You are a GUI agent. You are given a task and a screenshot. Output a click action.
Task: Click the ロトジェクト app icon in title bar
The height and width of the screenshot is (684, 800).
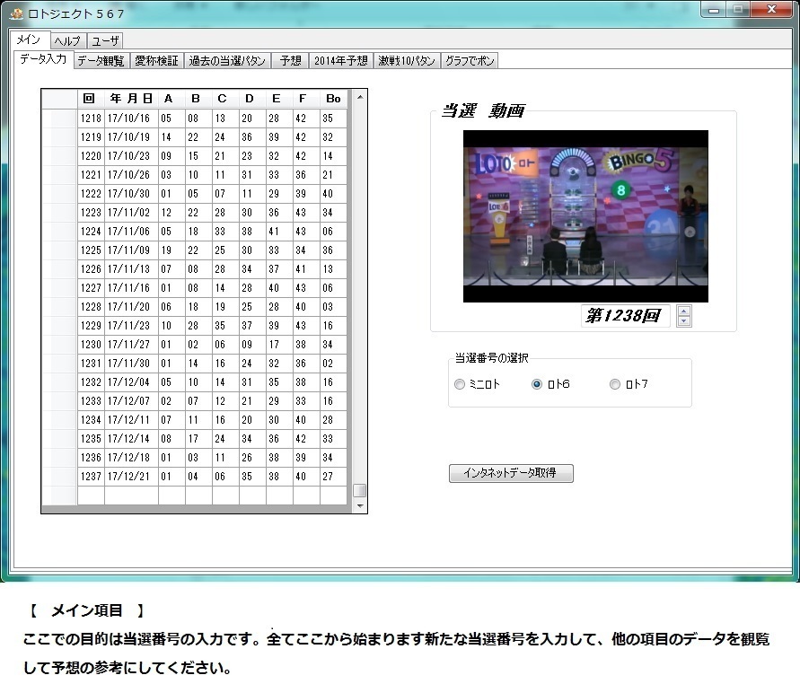point(17,13)
